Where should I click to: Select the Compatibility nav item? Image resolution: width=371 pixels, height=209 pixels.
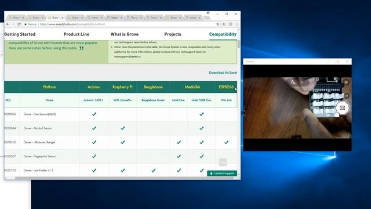pyautogui.click(x=223, y=34)
